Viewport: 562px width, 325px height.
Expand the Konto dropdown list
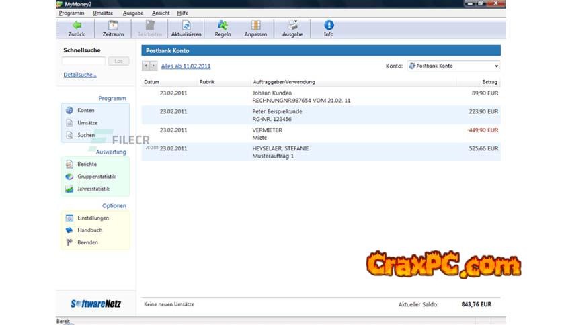pyautogui.click(x=497, y=66)
